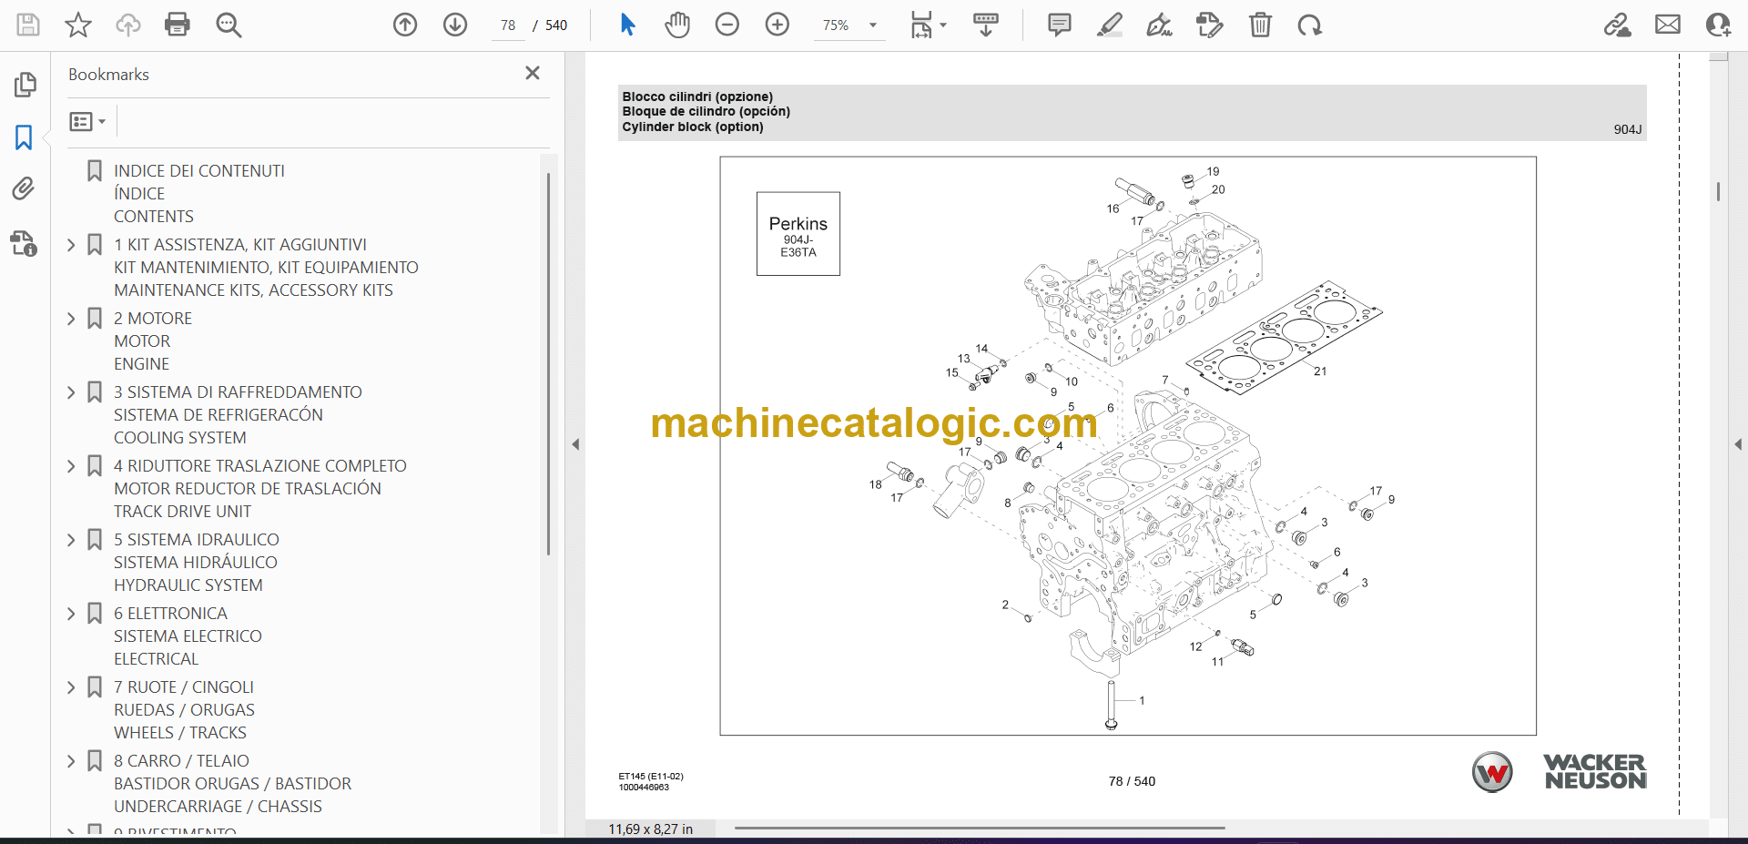
Task: Expand the 2 MOTORE bookmark
Action: click(x=71, y=319)
